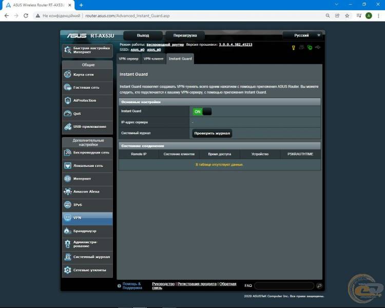The height and width of the screenshot is (308, 385).
Task: Click the green network status icon
Action: [x=310, y=47]
